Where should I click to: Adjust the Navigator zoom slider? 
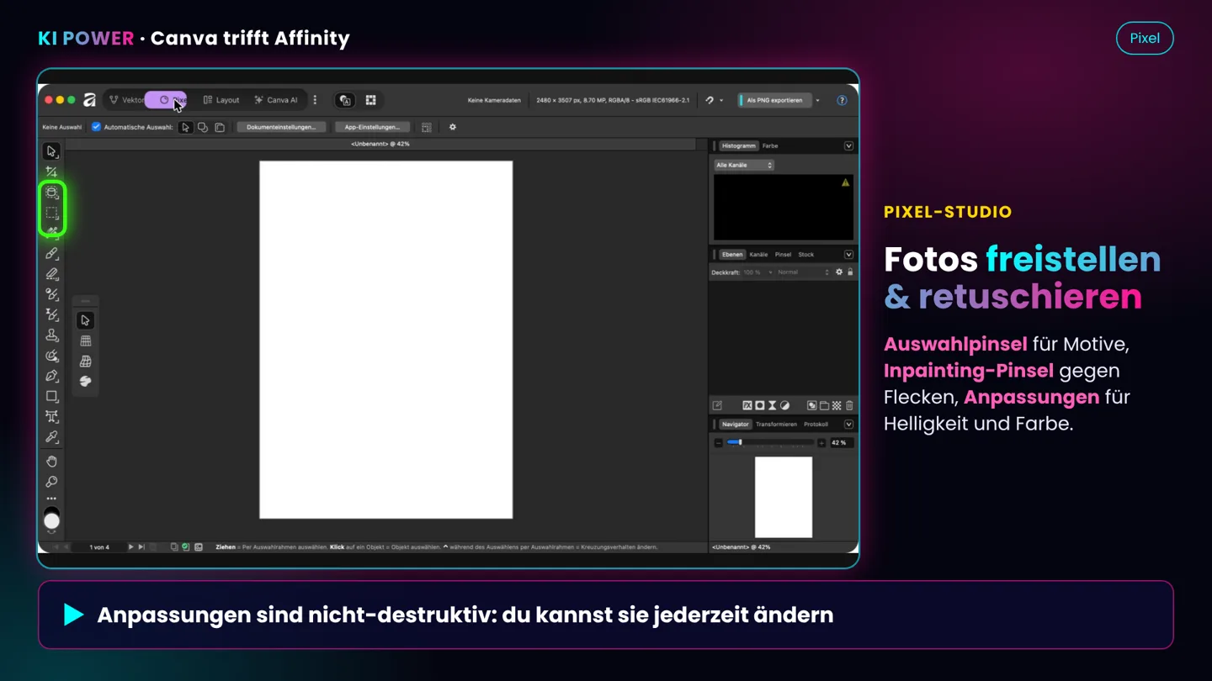click(x=770, y=442)
